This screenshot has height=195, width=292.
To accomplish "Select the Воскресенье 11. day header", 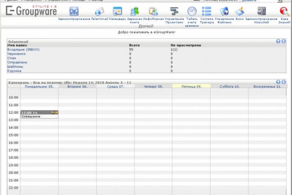I will pos(267,87).
